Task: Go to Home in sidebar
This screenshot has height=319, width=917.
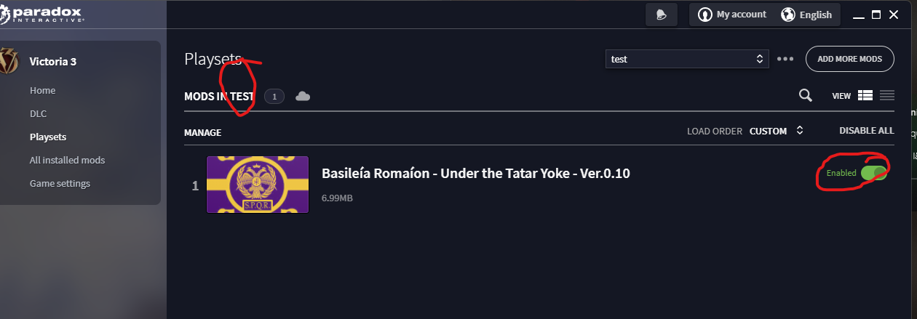Action: tap(42, 91)
